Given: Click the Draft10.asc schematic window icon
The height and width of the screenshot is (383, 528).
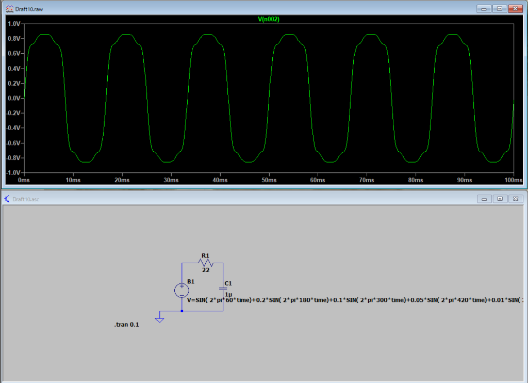Looking at the screenshot, I should 7,199.
